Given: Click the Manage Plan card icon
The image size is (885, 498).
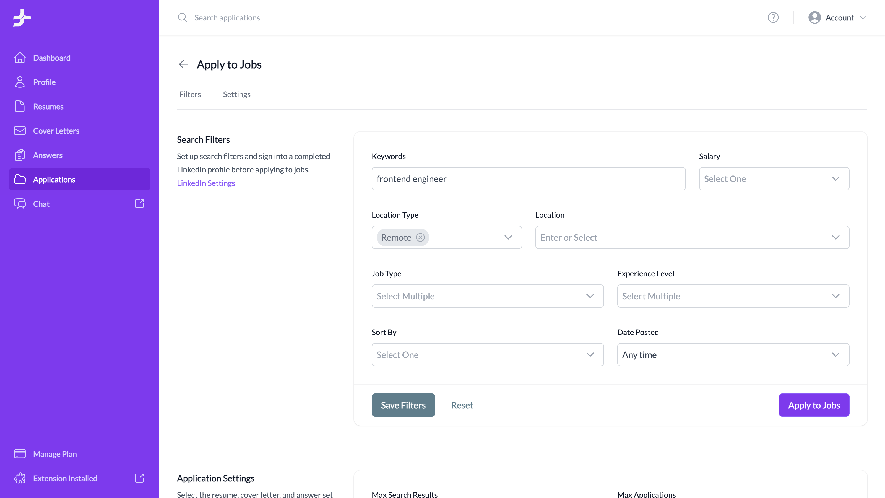Looking at the screenshot, I should click(x=20, y=454).
